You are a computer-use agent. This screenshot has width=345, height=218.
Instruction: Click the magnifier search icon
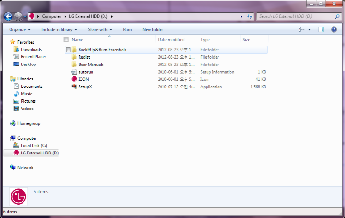[x=337, y=16]
